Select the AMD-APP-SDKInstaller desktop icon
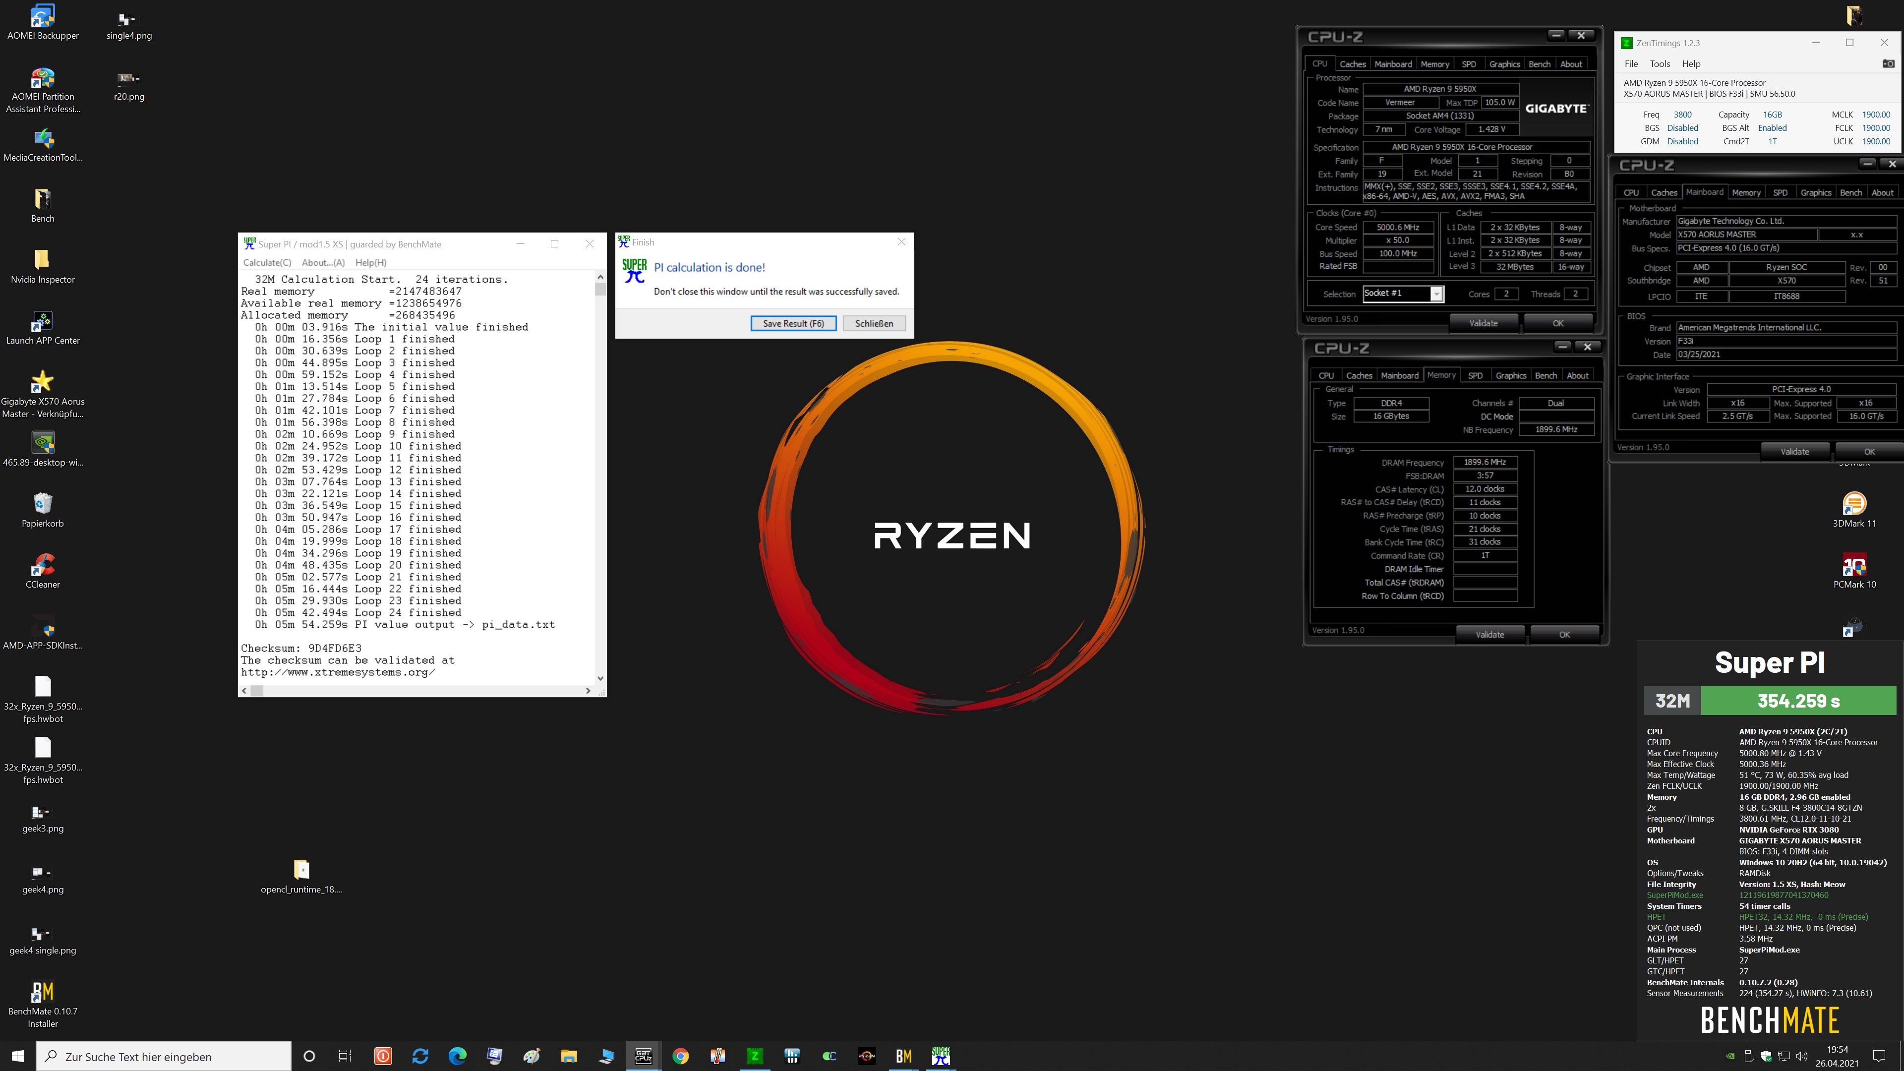The width and height of the screenshot is (1904, 1071). click(43, 633)
